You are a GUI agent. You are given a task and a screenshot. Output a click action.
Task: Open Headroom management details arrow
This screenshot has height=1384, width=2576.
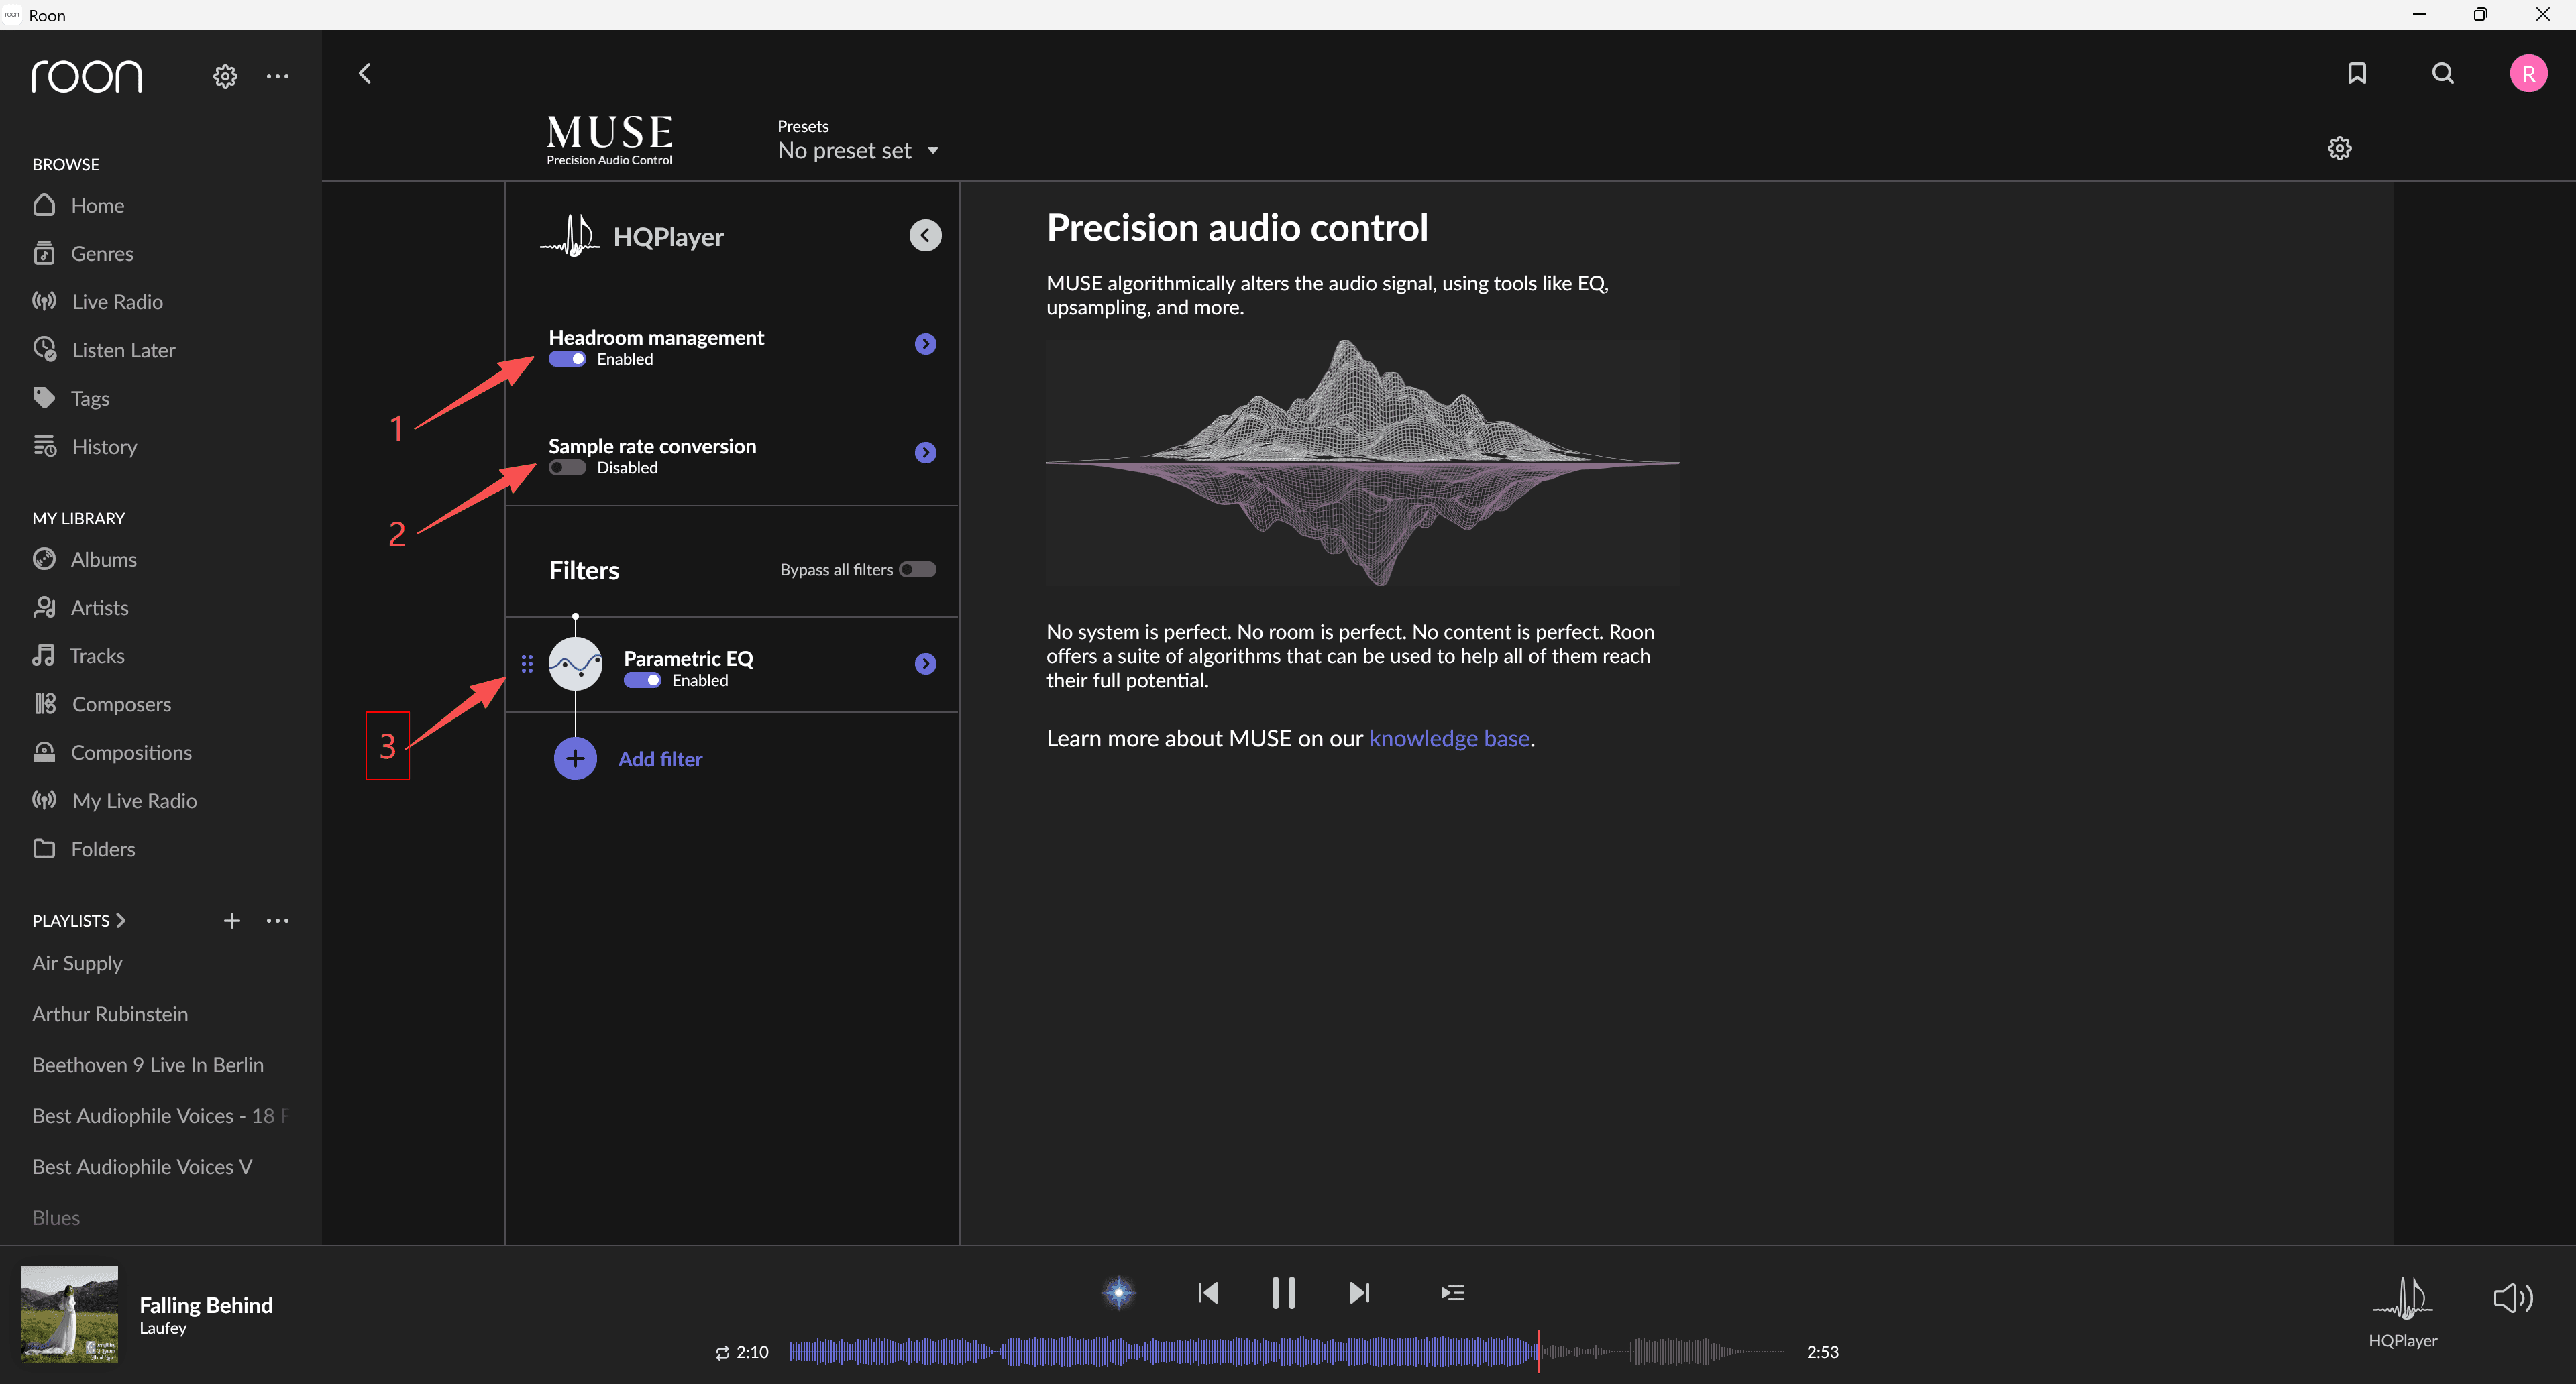click(x=925, y=344)
